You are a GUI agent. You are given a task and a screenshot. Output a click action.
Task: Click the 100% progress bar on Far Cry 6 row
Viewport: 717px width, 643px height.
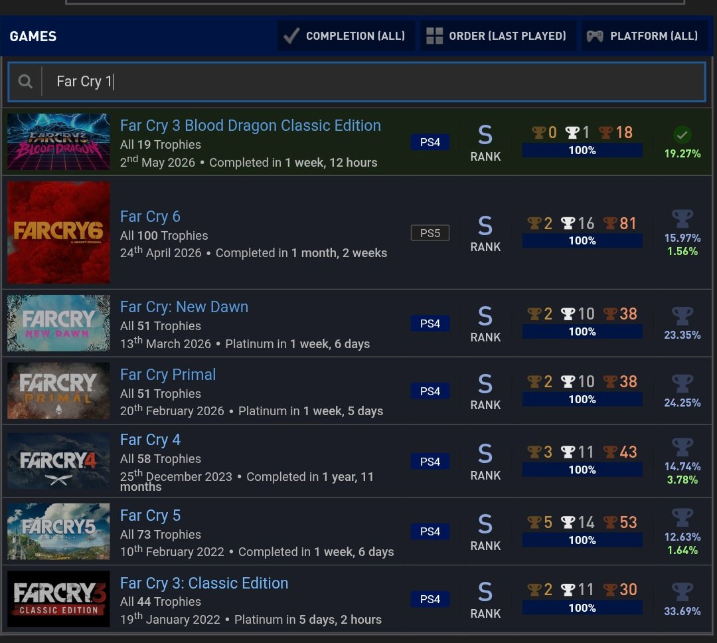(582, 240)
